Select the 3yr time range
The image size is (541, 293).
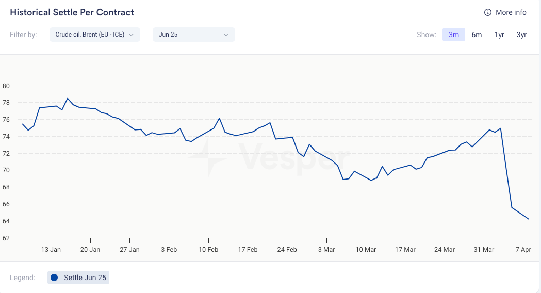521,35
